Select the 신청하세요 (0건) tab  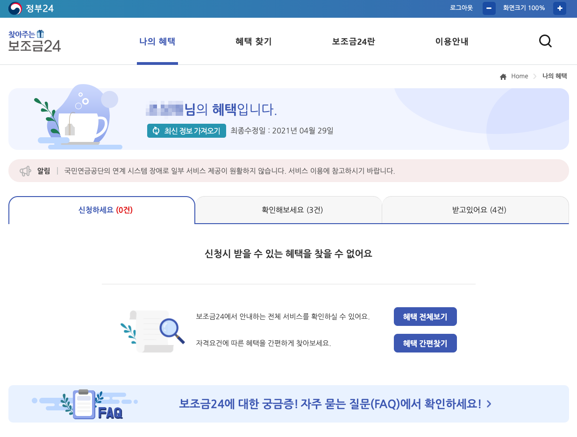coord(102,210)
